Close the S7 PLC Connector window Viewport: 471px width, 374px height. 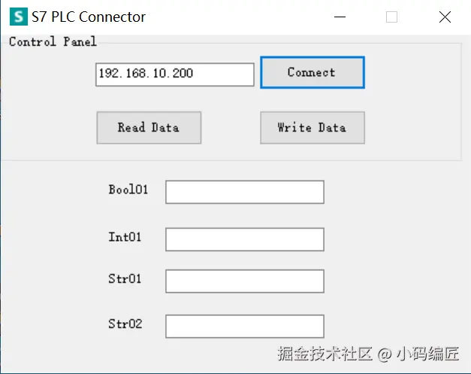click(445, 17)
